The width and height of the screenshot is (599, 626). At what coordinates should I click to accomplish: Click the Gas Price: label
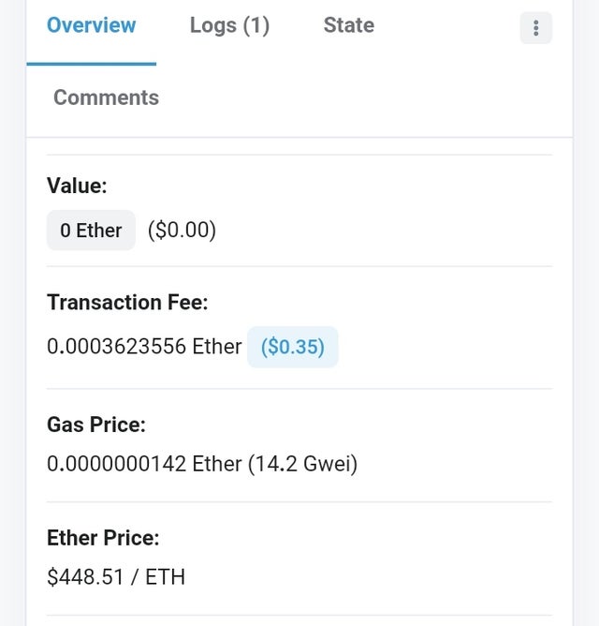(96, 425)
